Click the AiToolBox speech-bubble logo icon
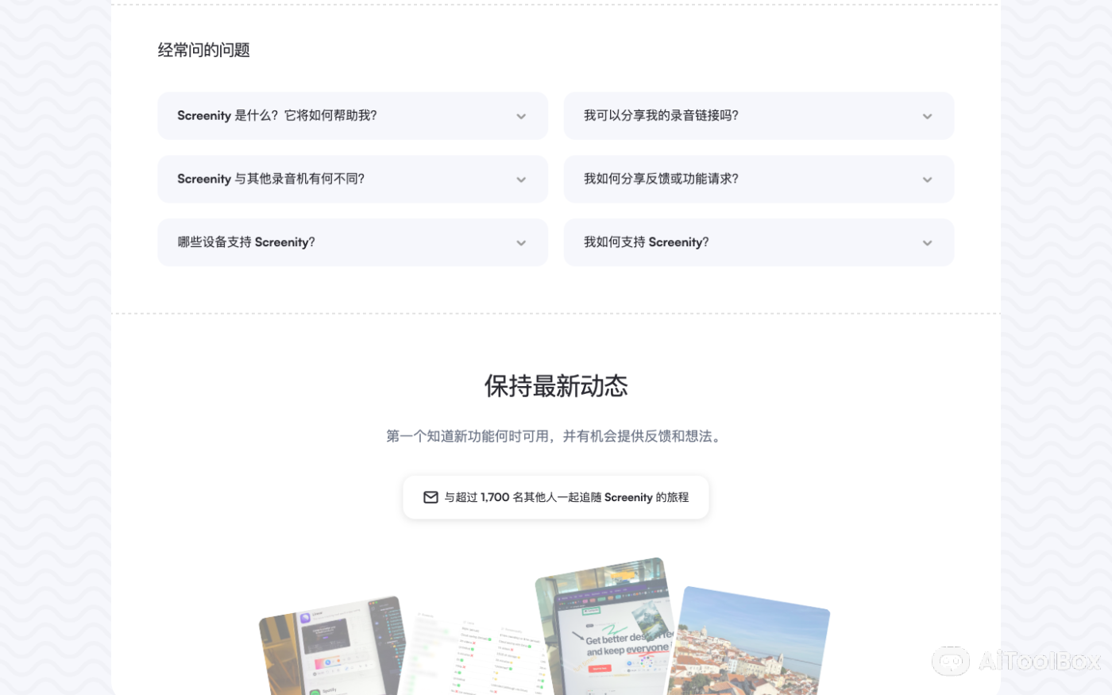 click(x=952, y=662)
